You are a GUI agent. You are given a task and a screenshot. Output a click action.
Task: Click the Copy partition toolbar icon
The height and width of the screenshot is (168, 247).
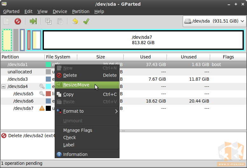pos(48,21)
